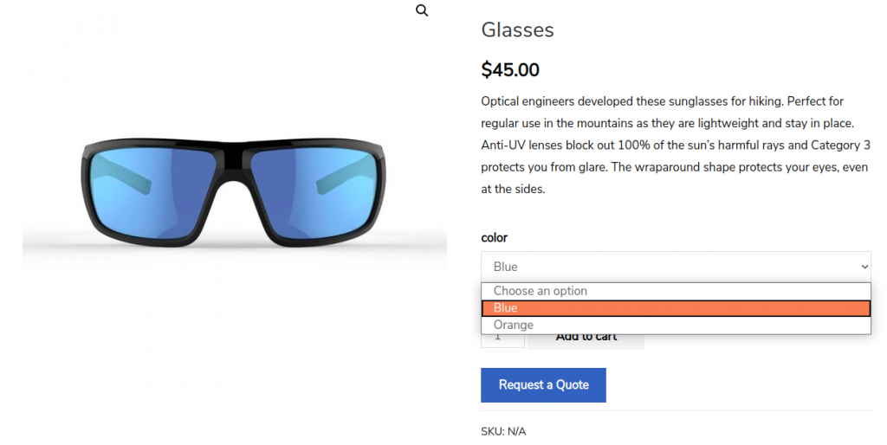Select 'Choose an option' from the list

541,291
